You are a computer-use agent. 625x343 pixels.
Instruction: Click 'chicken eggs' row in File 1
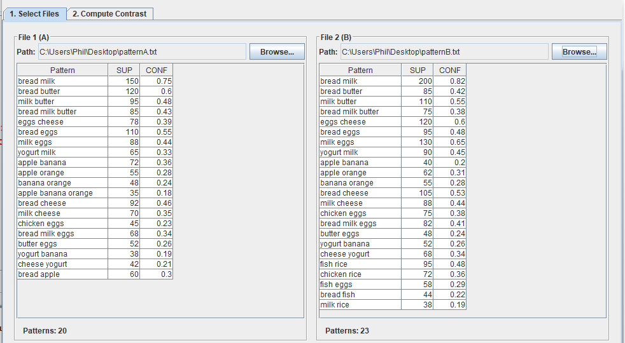pos(62,224)
